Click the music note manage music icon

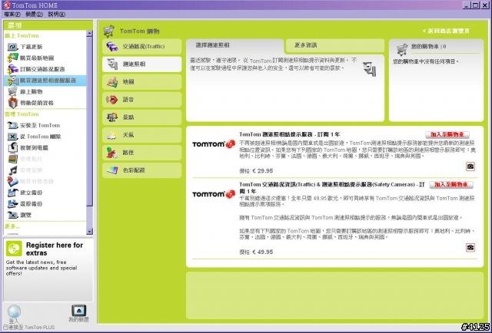click(13, 170)
